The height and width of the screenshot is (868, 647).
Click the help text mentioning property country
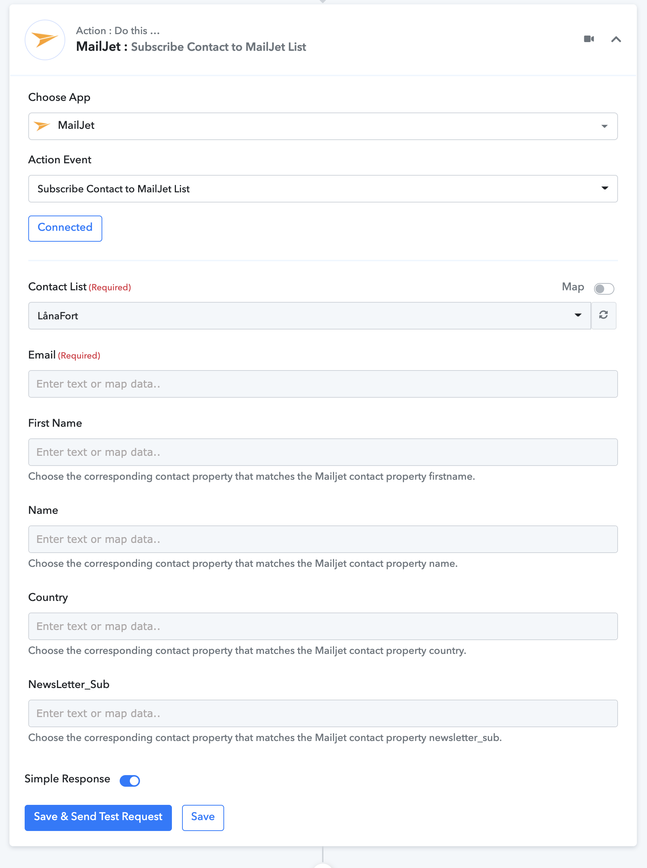point(247,651)
